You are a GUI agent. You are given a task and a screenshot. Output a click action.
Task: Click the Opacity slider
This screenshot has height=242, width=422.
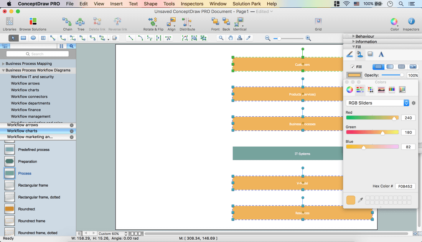(392, 75)
